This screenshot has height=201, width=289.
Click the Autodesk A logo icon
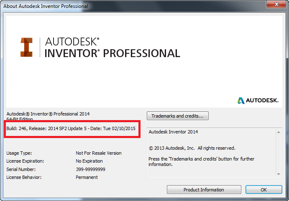pyautogui.click(x=241, y=100)
